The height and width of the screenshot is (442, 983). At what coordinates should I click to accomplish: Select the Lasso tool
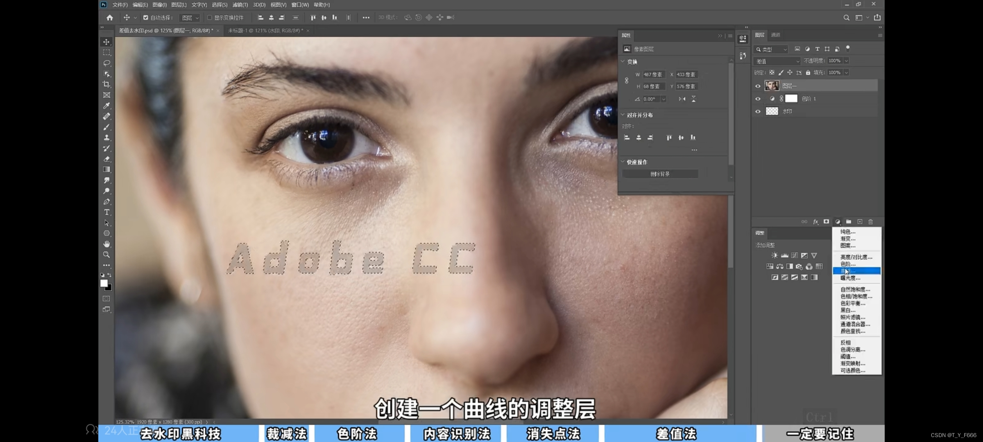(106, 63)
